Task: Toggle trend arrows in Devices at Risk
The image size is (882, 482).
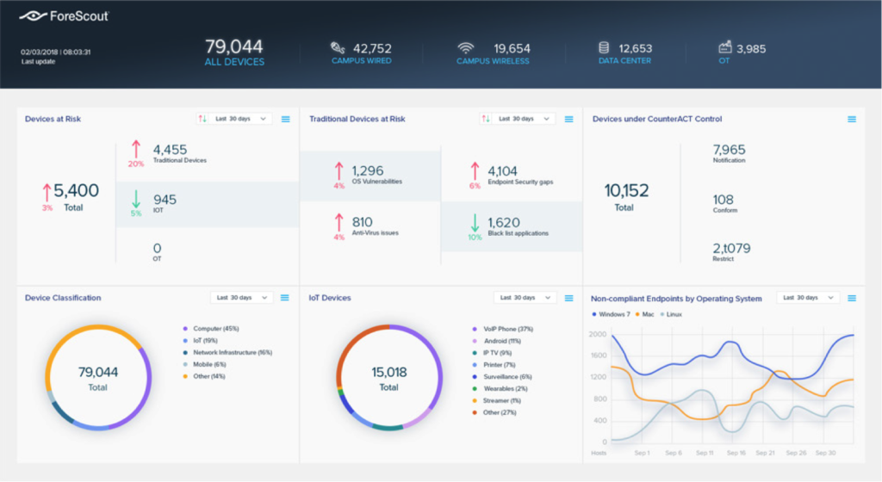Action: [x=202, y=119]
